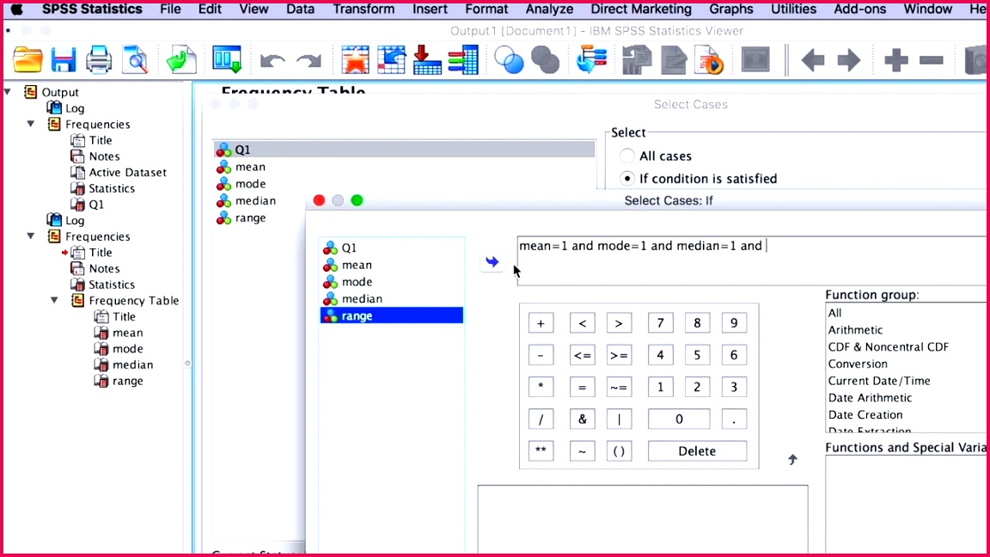Open the Transform menu
Image resolution: width=990 pixels, height=557 pixels.
tap(364, 9)
